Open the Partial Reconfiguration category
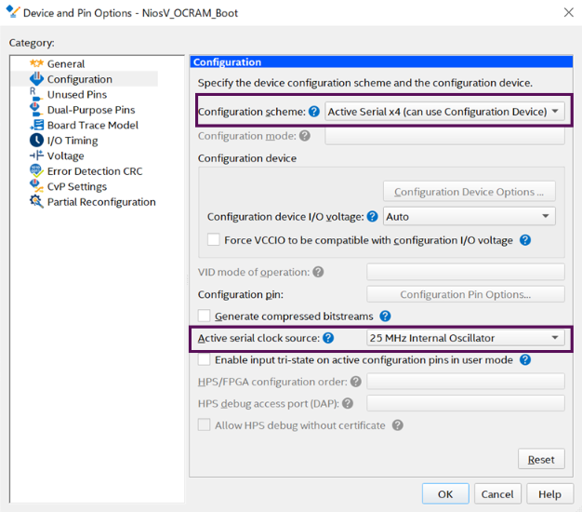The width and height of the screenshot is (582, 512). pyautogui.click(x=101, y=202)
